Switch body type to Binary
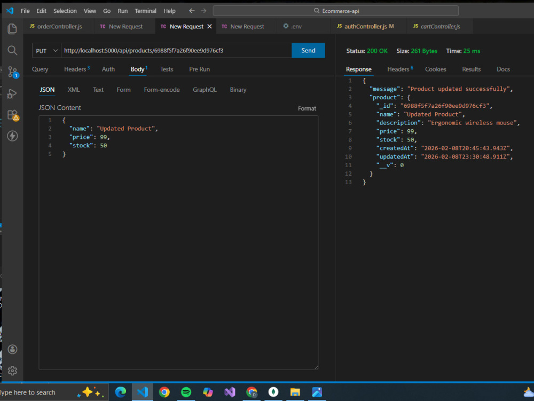Viewport: 534px width, 401px height. pos(238,90)
